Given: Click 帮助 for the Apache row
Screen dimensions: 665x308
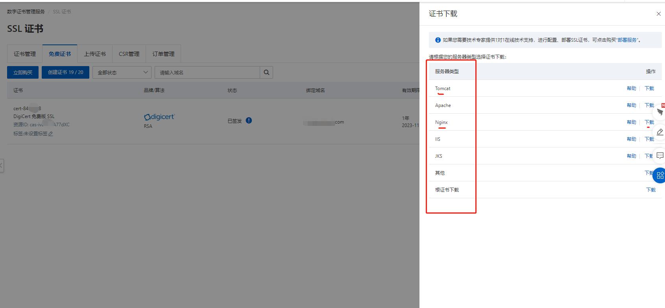Looking at the screenshot, I should point(631,105).
